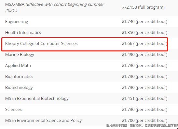The width and height of the screenshot is (178, 129).
Task: Select the MSA/MBA program row
Action: click(x=89, y=8)
